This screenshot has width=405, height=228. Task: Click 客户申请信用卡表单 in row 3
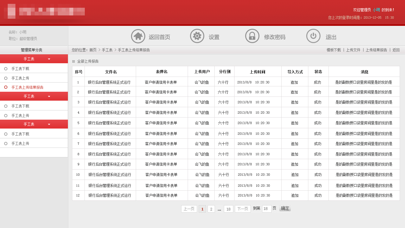click(161, 102)
